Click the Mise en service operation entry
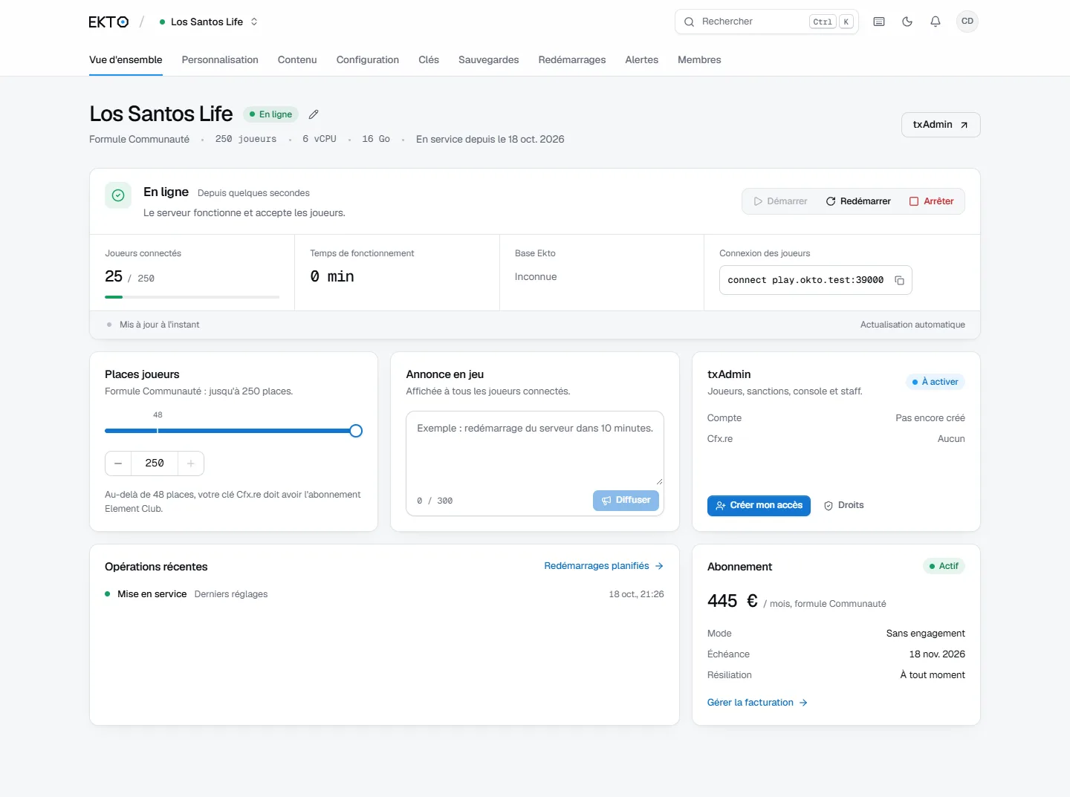The image size is (1070, 797). [384, 594]
